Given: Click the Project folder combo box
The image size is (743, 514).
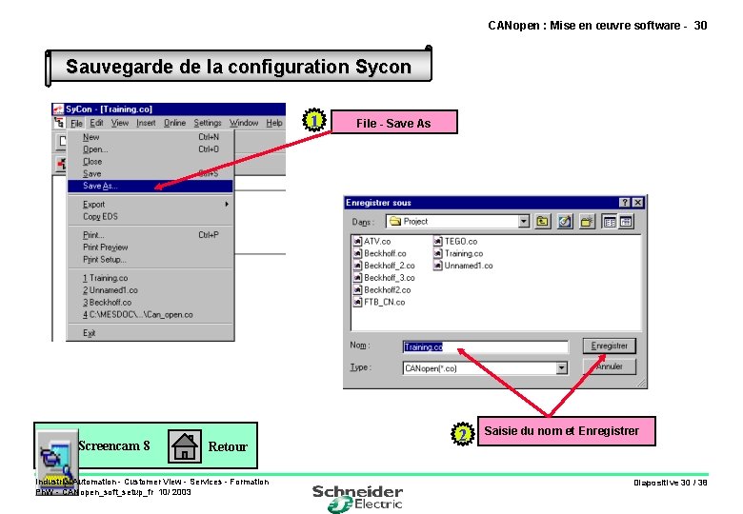Looking at the screenshot, I should (x=457, y=222).
